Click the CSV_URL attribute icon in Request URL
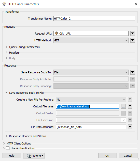 click(x=56, y=33)
